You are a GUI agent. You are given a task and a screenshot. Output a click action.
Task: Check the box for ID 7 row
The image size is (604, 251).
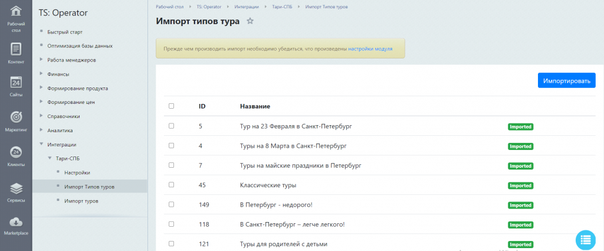click(x=172, y=165)
